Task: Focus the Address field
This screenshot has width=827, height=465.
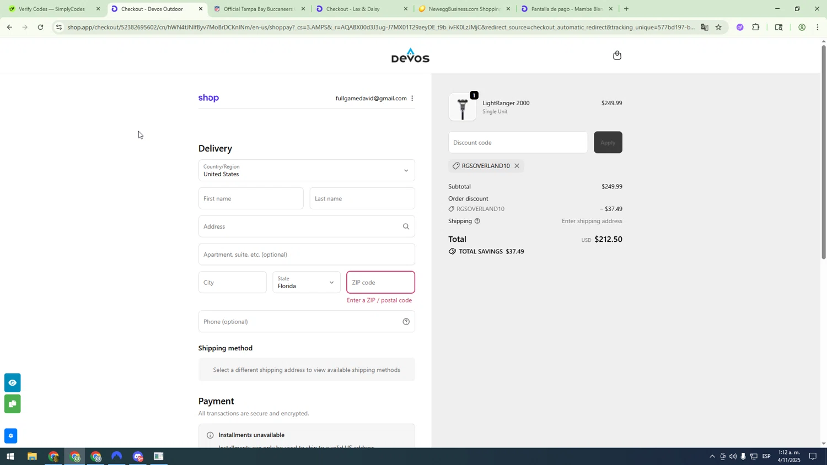Action: click(307, 226)
